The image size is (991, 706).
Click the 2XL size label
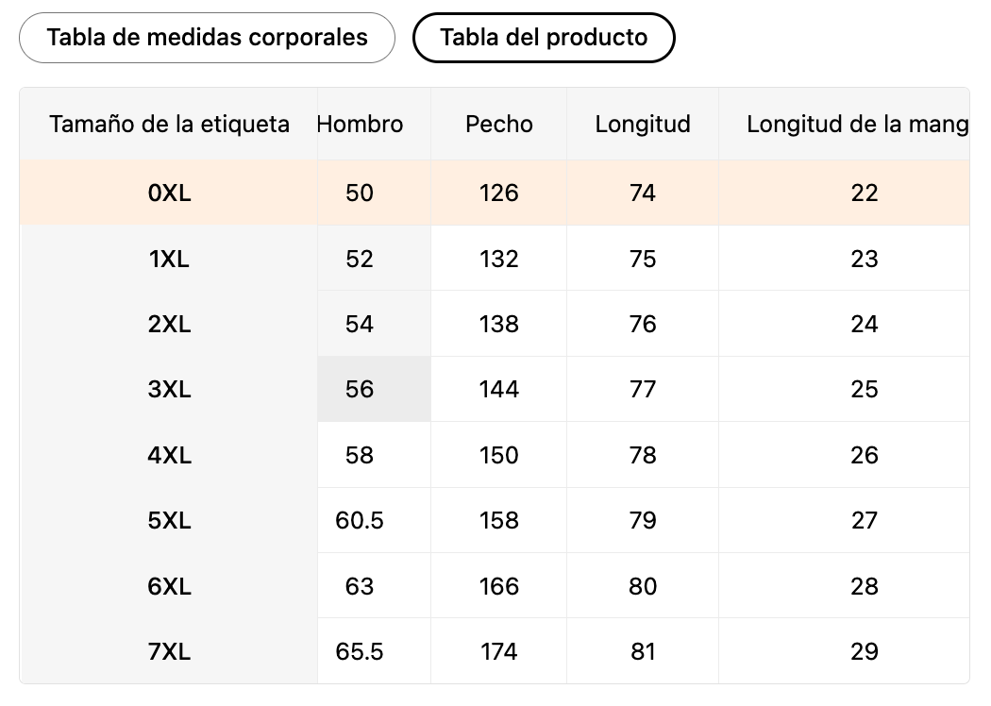[x=170, y=324]
